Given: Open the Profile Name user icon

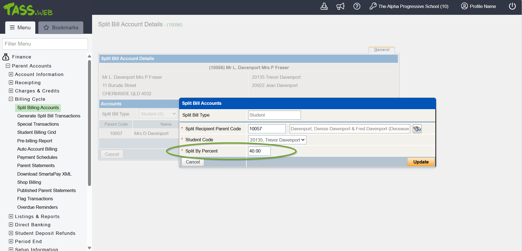Looking at the screenshot, I should click(464, 6).
